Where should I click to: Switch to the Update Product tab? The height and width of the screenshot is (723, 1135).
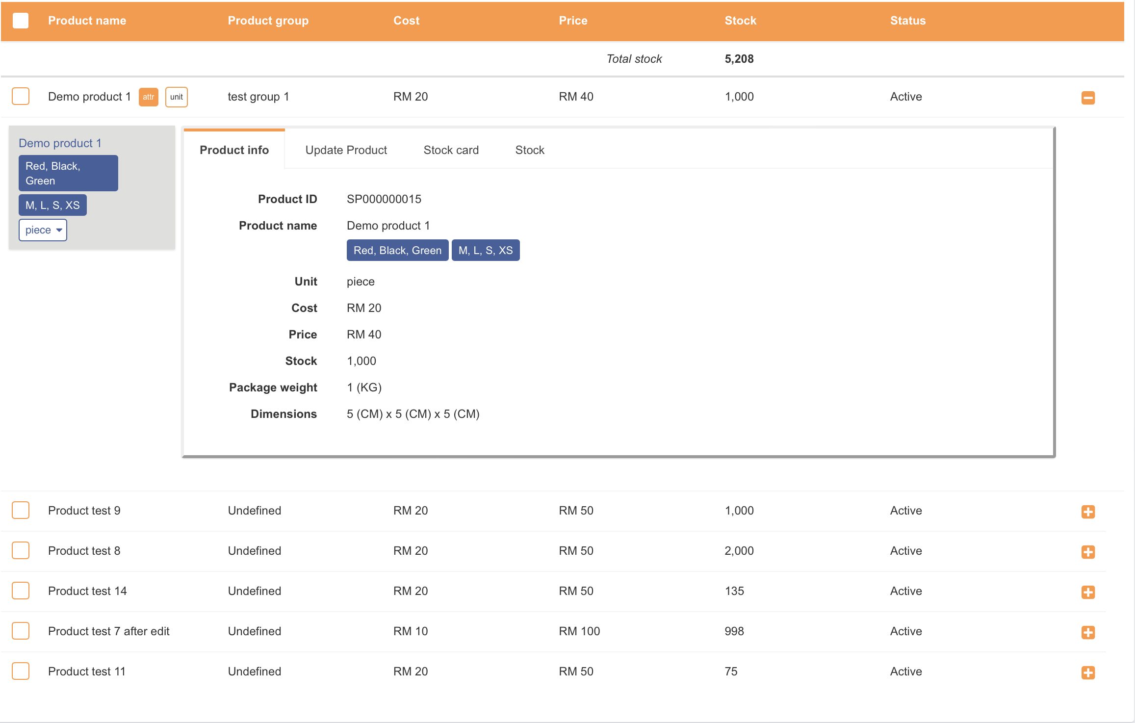(x=346, y=150)
